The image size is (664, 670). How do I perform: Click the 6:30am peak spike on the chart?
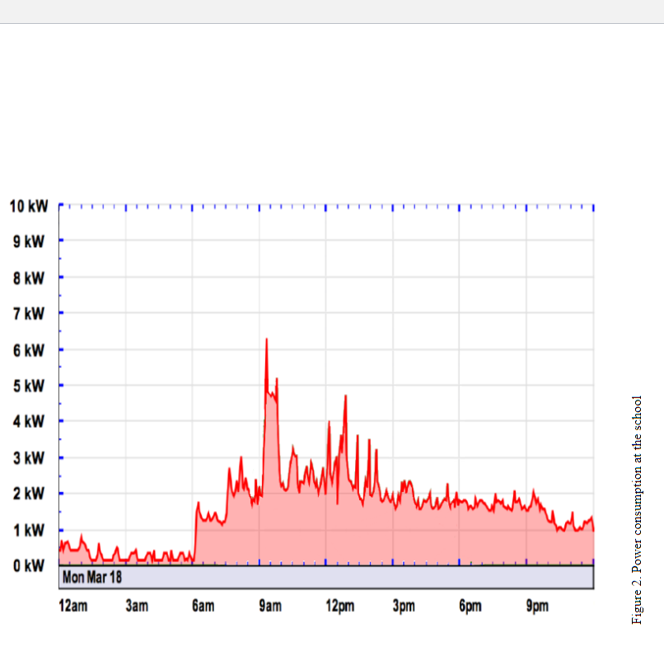[198, 500]
